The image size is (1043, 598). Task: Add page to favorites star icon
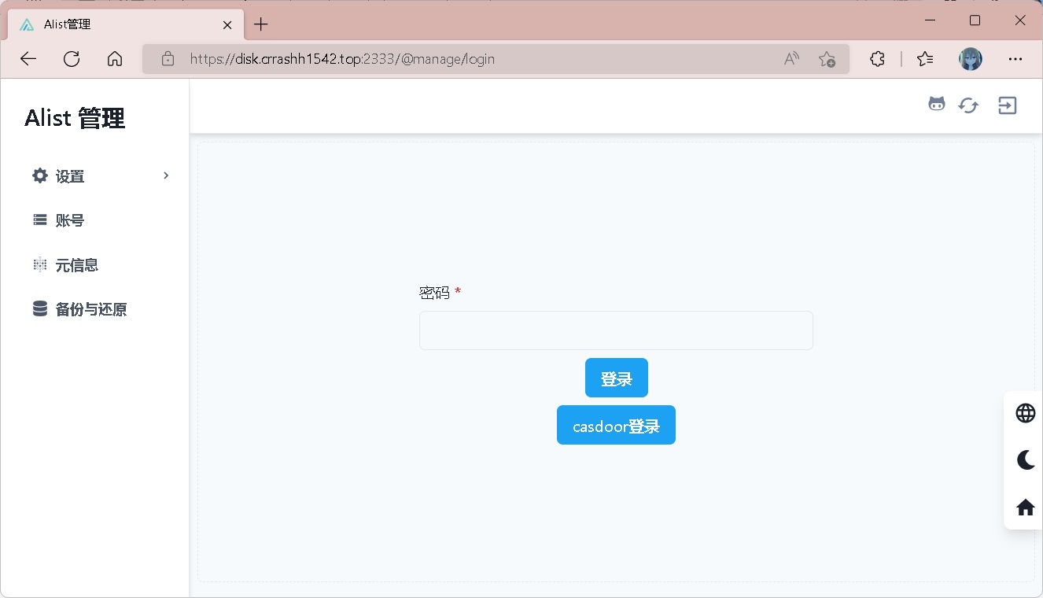[827, 59]
